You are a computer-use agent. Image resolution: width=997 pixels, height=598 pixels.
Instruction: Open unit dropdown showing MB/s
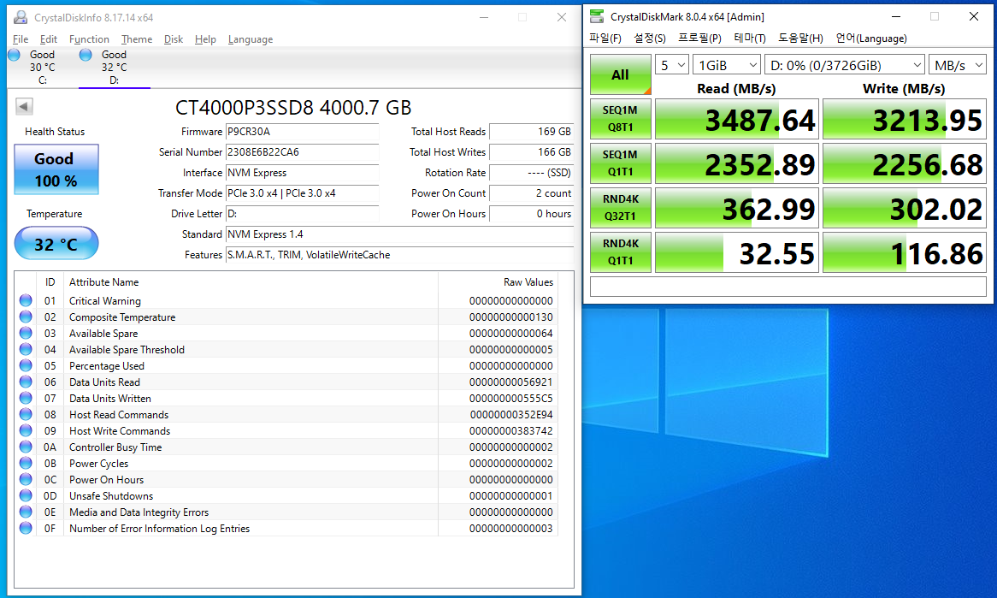958,65
